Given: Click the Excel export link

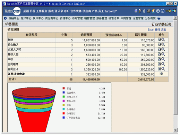Looking at the screenshot, I should [151, 30].
